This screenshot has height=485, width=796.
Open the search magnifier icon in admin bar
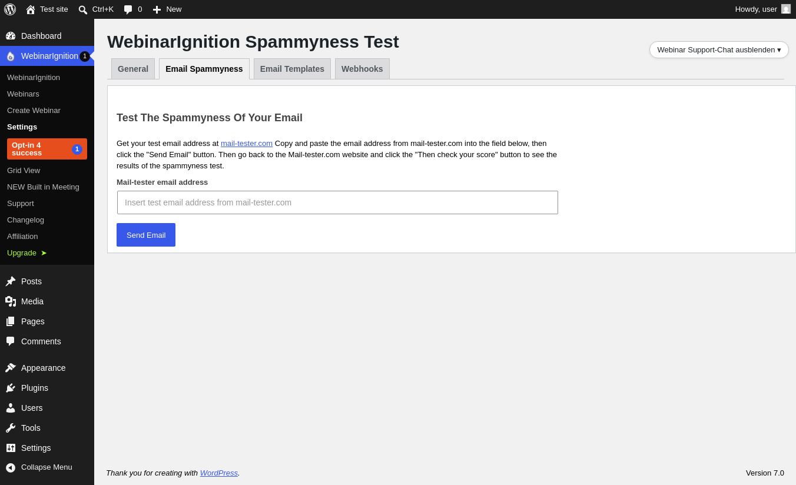click(x=83, y=9)
